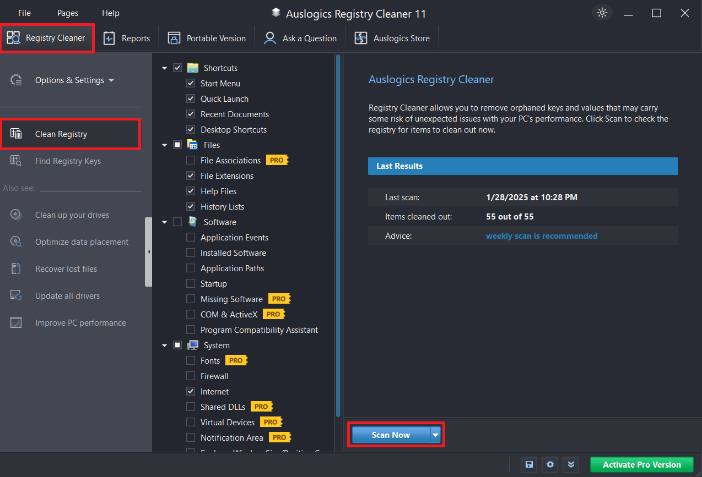The width and height of the screenshot is (702, 477).
Task: Click the Files category icon
Action: 192,145
